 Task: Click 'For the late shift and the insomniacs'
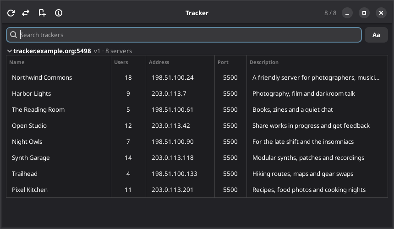[x=303, y=142]
